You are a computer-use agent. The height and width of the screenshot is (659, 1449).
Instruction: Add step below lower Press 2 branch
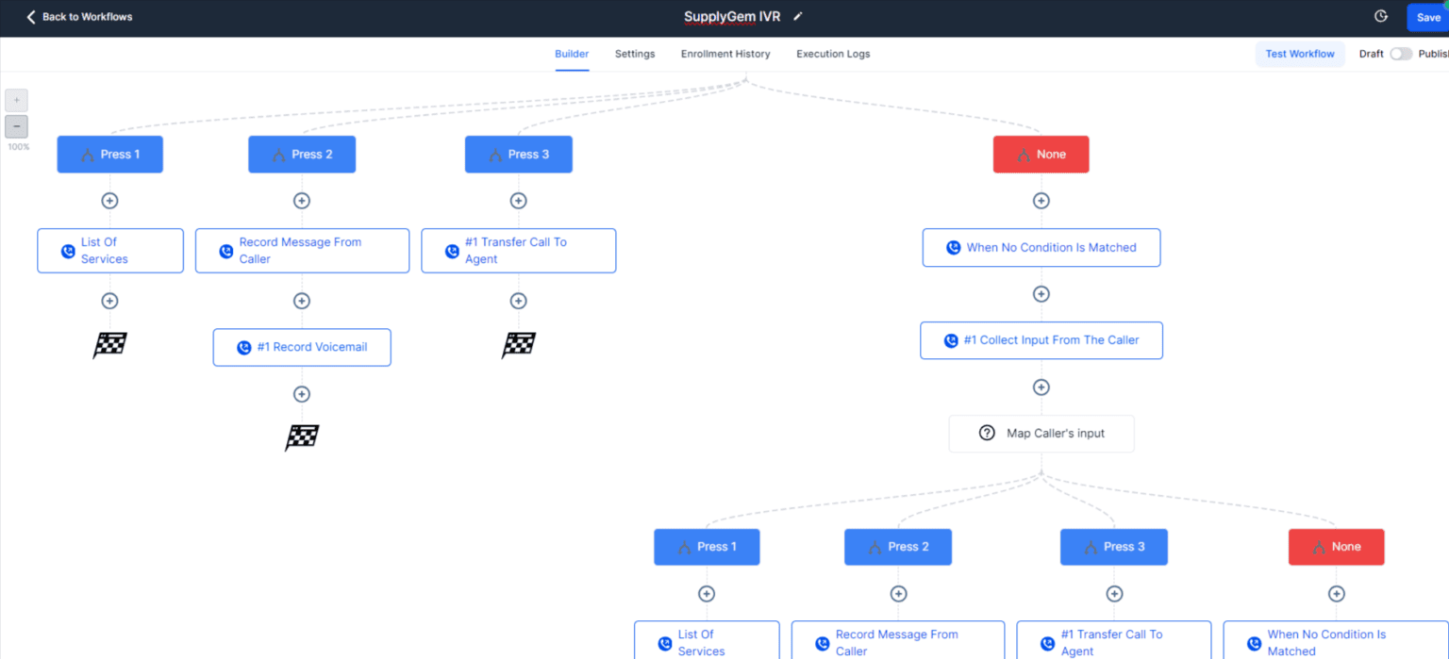click(x=898, y=594)
